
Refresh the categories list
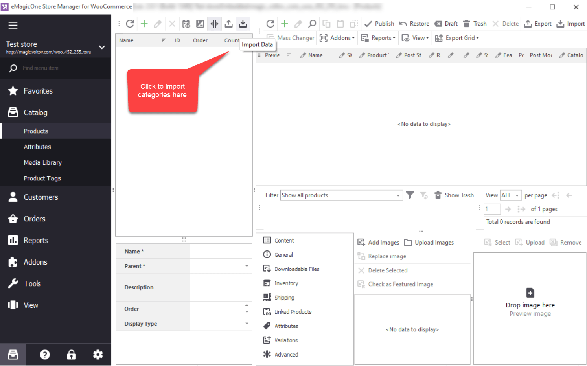point(130,24)
